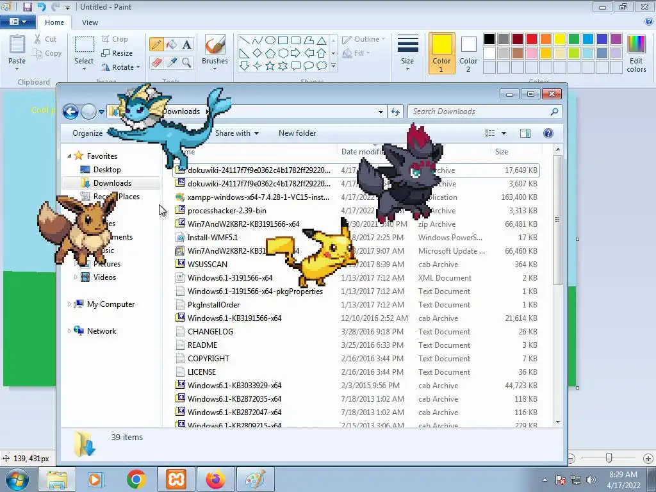The width and height of the screenshot is (656, 492).
Task: Expand the Network tree node
Action: coord(69,331)
